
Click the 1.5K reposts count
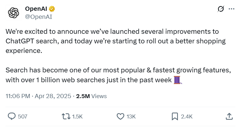pos(78,116)
